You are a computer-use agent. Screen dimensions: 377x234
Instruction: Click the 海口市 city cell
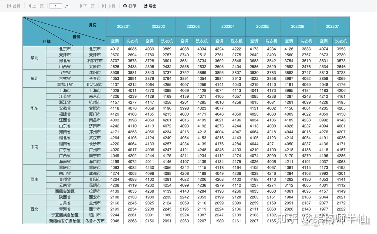tap(95, 162)
